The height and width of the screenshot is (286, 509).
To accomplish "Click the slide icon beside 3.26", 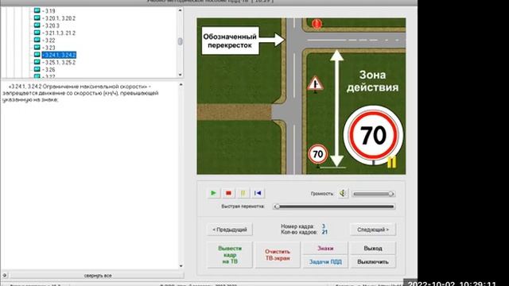I will point(37,69).
